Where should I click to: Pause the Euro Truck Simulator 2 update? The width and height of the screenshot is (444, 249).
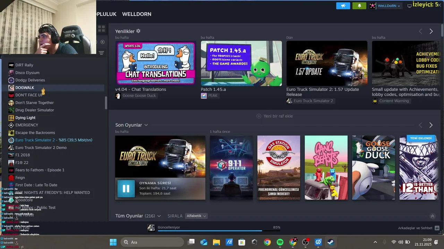[x=126, y=188]
